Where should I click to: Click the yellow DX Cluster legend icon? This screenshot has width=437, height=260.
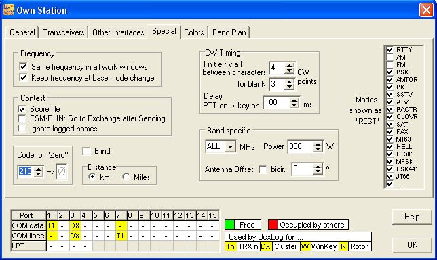tap(266, 246)
